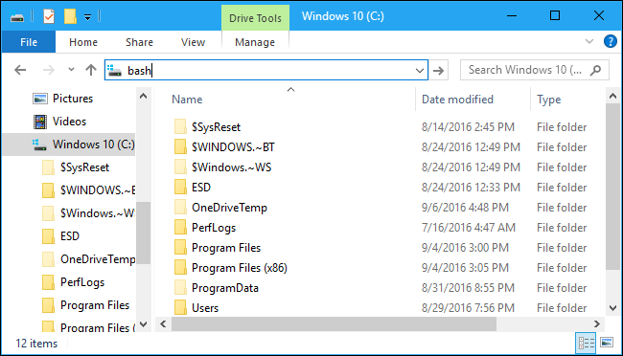This screenshot has height=356, width=623.
Task: Select the OneDriveTemp folder icon in list
Action: (180, 207)
